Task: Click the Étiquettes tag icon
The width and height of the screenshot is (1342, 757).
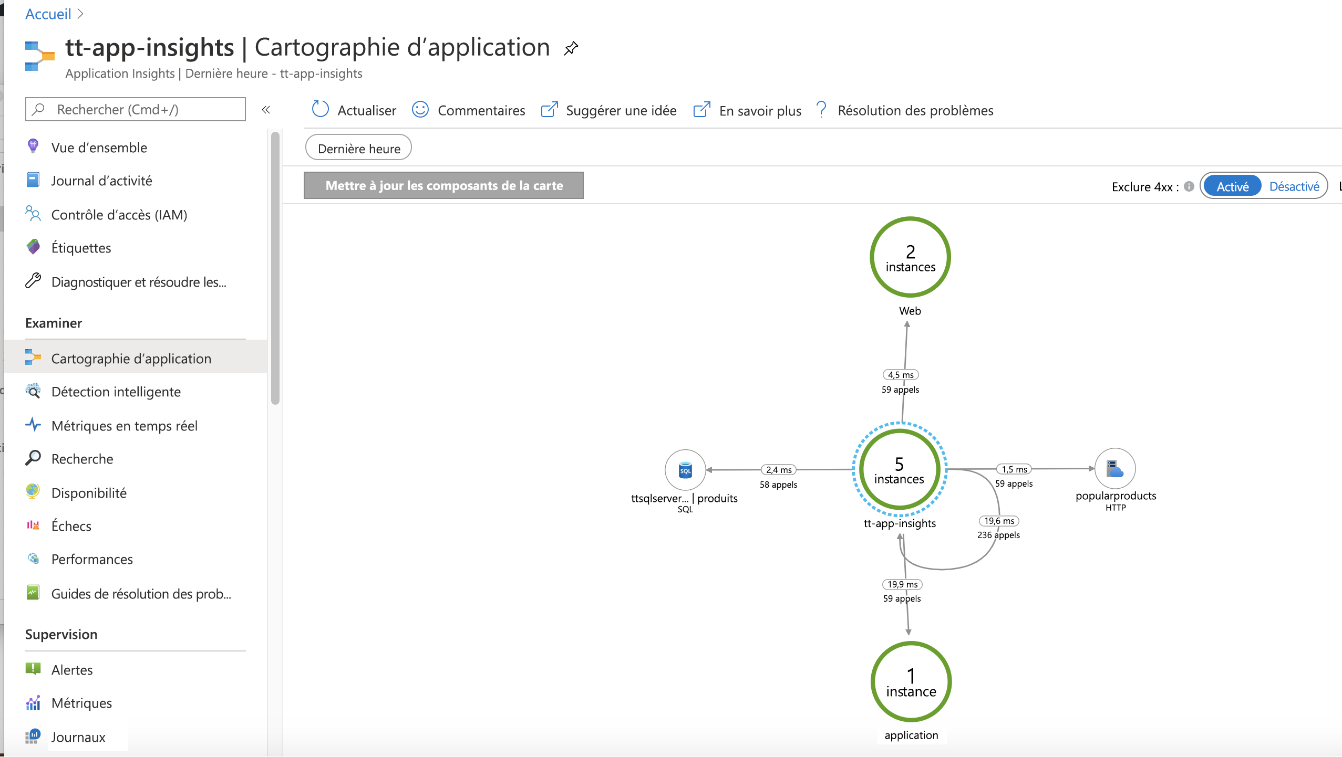Action: [x=33, y=247]
